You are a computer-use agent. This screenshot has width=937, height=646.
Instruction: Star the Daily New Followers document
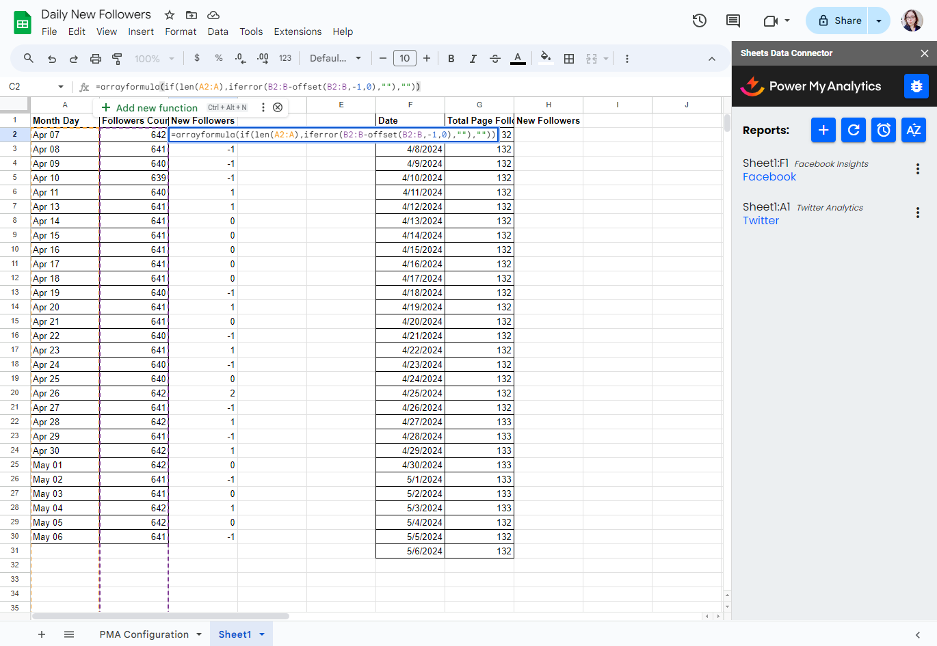point(170,15)
